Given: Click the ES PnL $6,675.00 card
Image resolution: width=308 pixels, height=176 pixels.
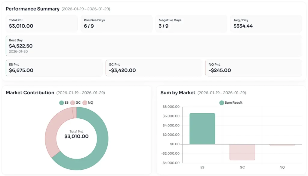Looking at the screenshot, I should coord(54,68).
